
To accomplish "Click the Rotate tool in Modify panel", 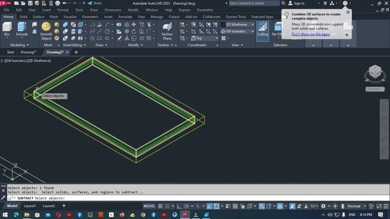I will pos(134,32).
